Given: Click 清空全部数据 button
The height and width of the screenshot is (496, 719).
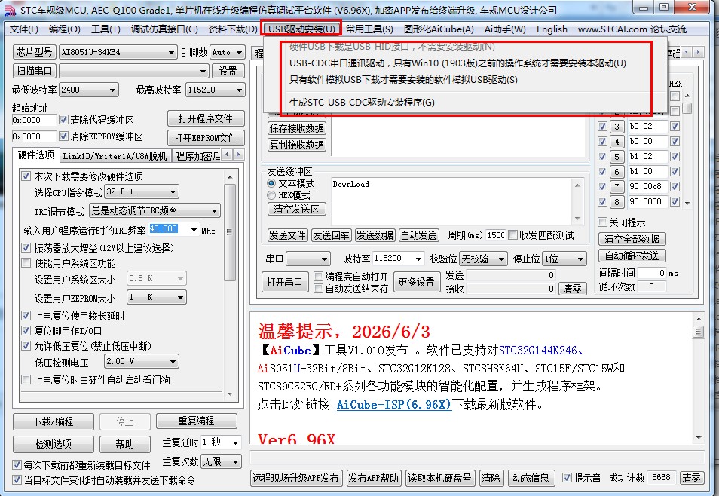Looking at the screenshot, I should click(632, 239).
